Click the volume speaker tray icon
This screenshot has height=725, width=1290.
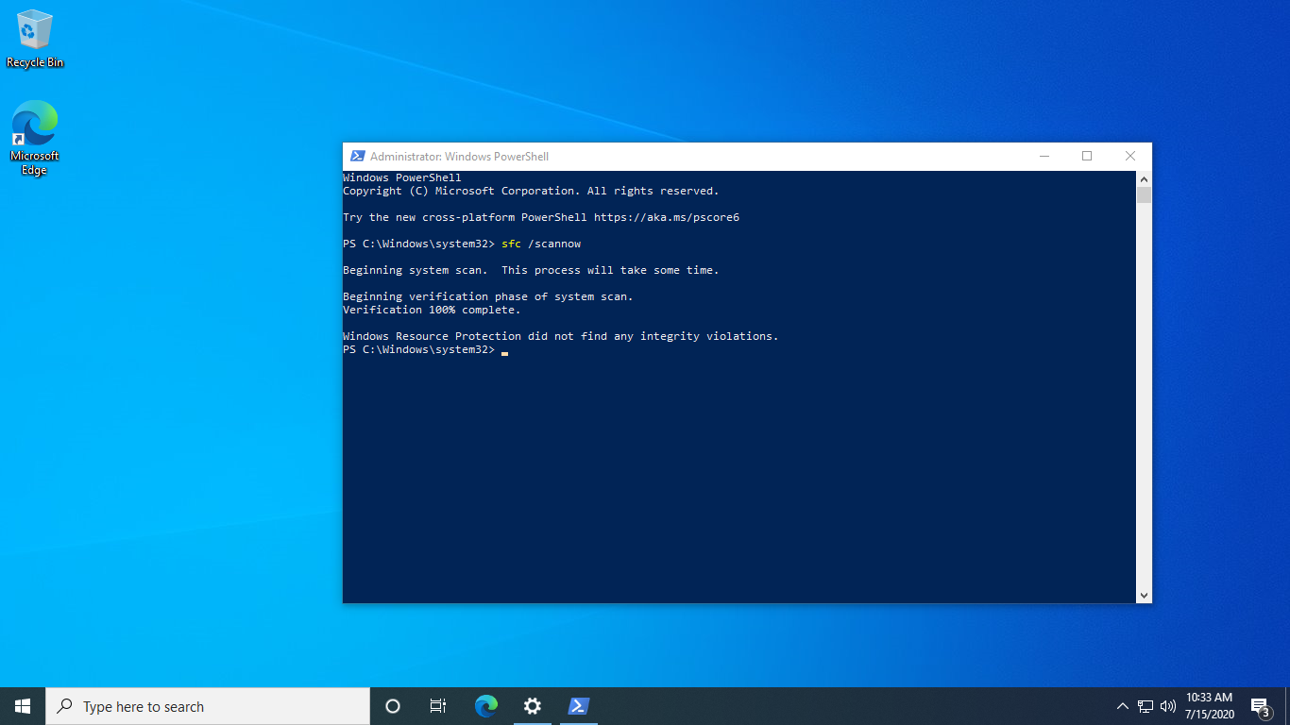(x=1168, y=706)
